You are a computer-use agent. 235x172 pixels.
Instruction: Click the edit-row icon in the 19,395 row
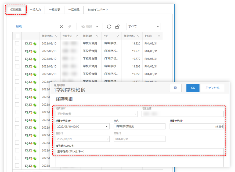(31, 66)
